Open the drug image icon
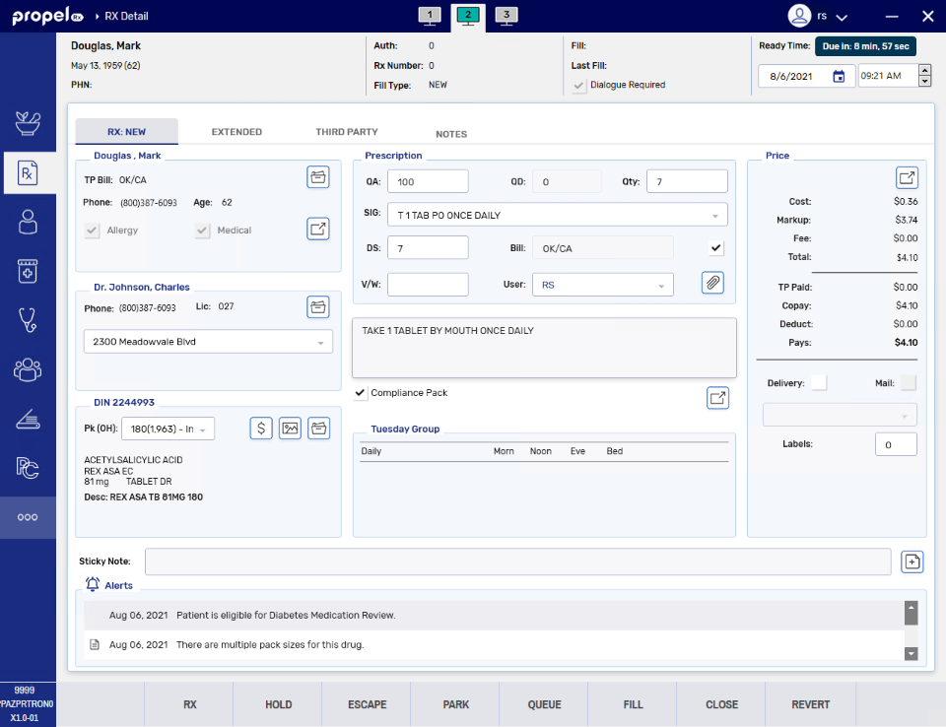Screen dimensions: 946x727 (290, 428)
